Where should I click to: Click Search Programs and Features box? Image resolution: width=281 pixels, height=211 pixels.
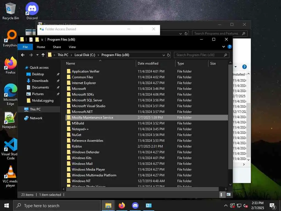(220, 34)
